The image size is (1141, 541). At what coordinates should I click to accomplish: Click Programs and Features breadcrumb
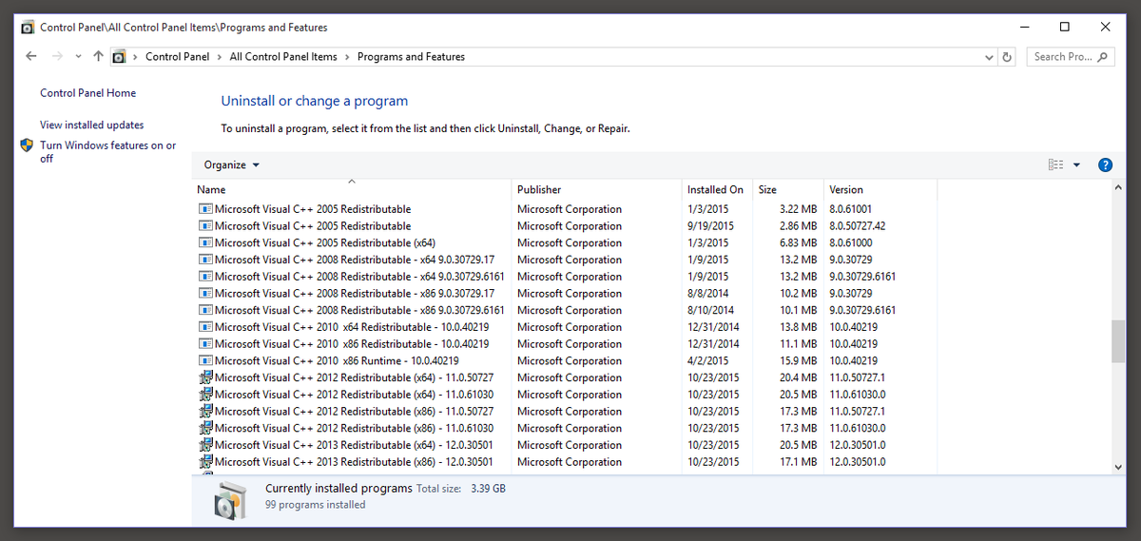click(411, 57)
